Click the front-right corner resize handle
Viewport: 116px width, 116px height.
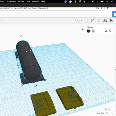click(45, 80)
